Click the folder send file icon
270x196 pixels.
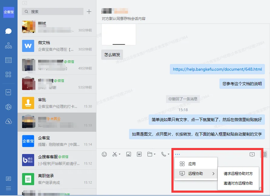150,154
